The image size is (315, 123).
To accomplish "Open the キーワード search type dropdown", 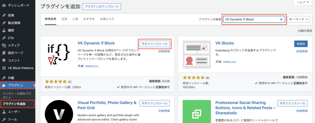I will pos(298,19).
